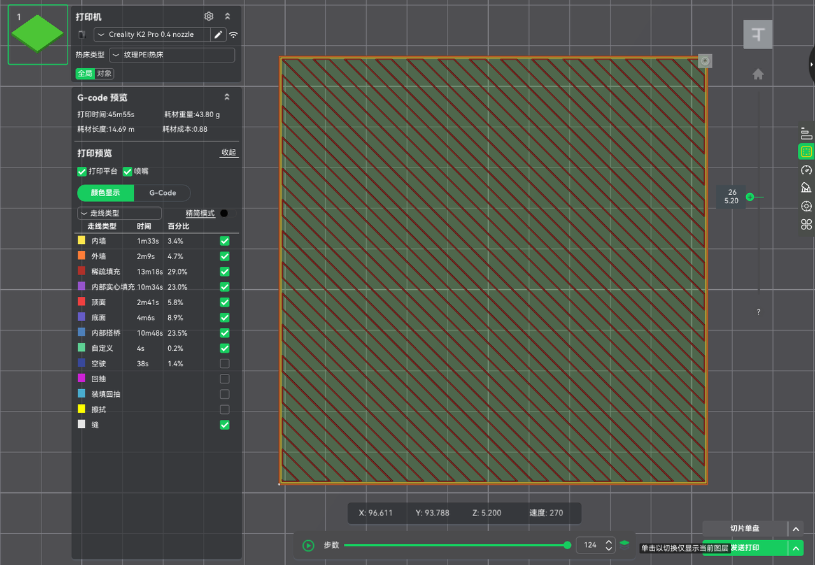Click the Wi-Fi printer connection icon

point(234,34)
